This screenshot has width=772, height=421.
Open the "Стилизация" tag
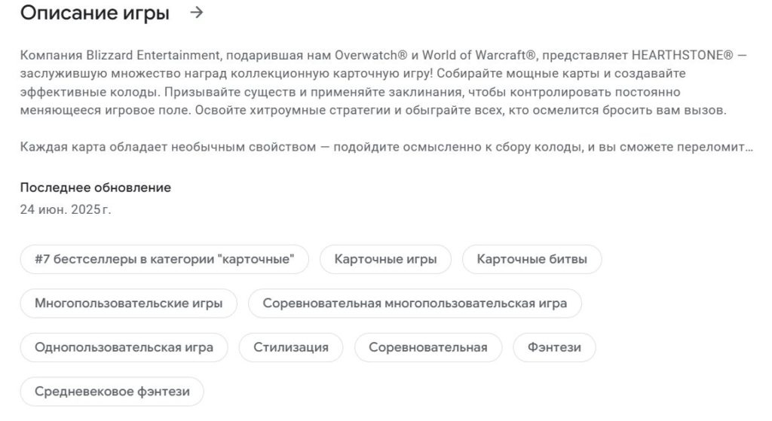pos(291,348)
